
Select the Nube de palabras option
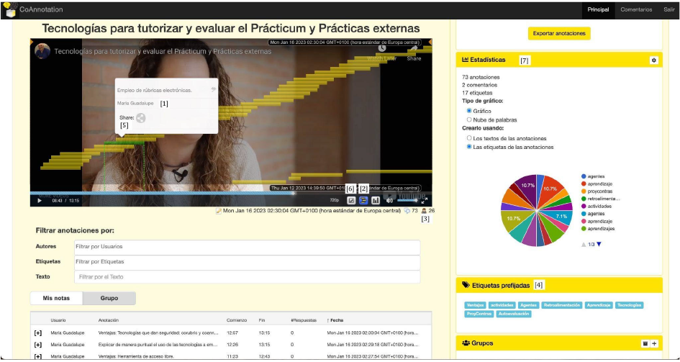coord(470,119)
